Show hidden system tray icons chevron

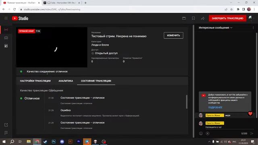[209, 142]
